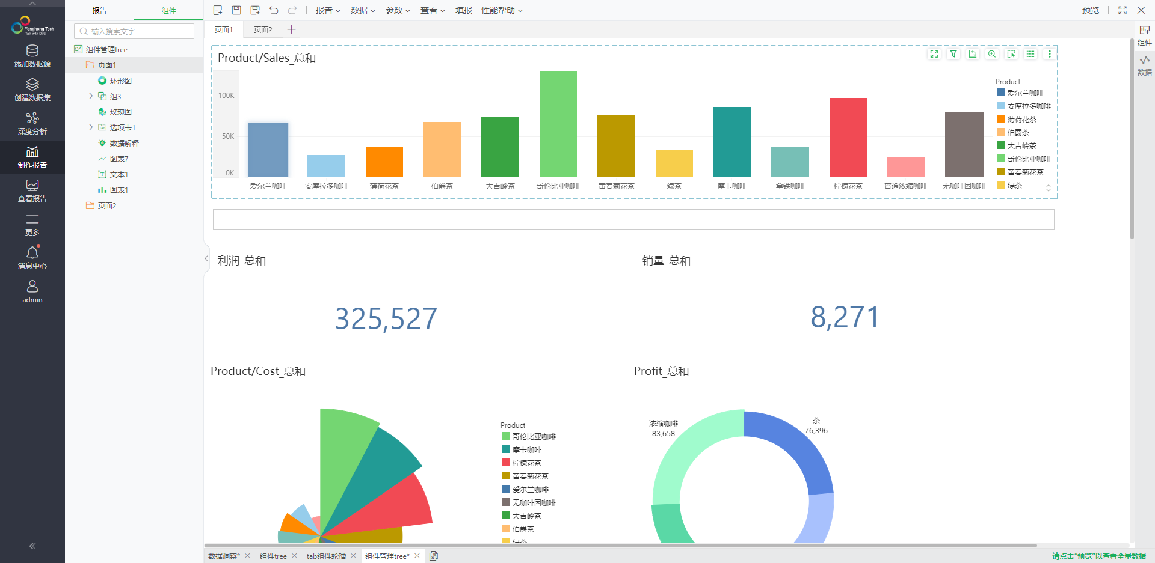The image size is (1155, 563).
Task: Select 玫瑰图 in the component tree
Action: pos(121,112)
